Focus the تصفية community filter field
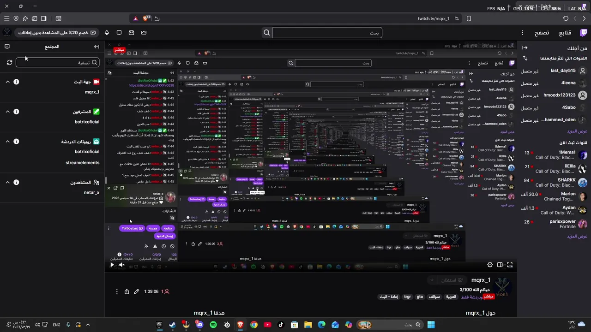This screenshot has height=332, width=591. pos(57,62)
